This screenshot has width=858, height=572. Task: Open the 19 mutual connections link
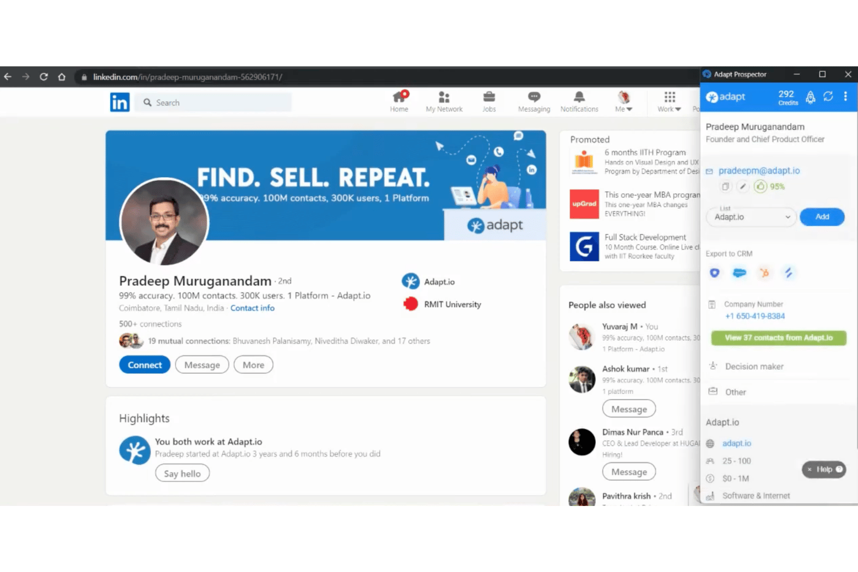[289, 341]
